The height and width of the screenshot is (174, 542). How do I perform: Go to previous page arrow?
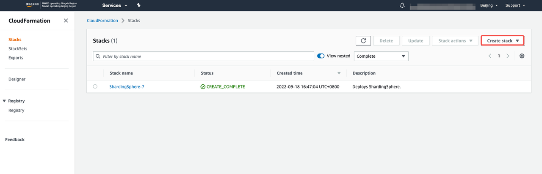490,56
